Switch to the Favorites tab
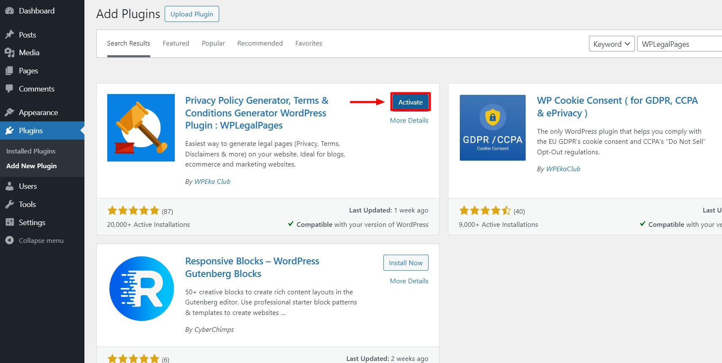This screenshot has height=363, width=722. [x=309, y=43]
